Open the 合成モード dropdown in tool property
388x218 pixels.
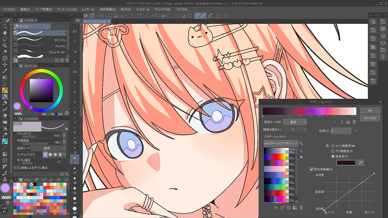click(48, 148)
